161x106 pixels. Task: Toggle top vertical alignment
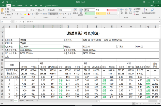click(x=37, y=10)
